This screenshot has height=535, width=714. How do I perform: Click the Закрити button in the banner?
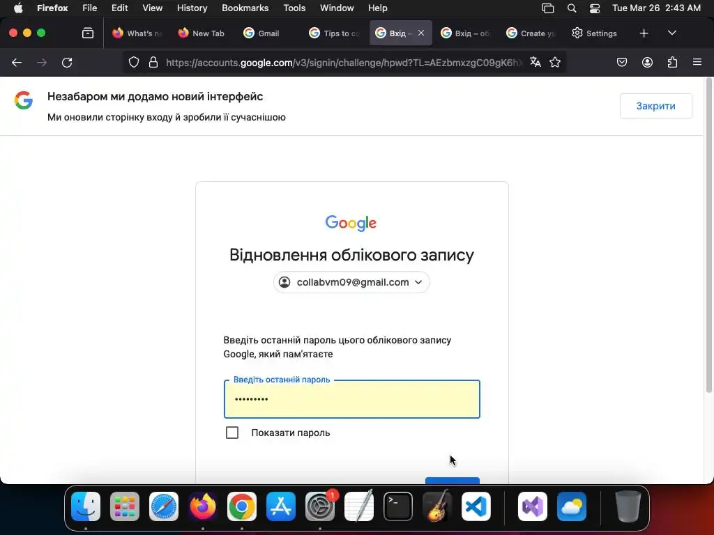tap(655, 106)
